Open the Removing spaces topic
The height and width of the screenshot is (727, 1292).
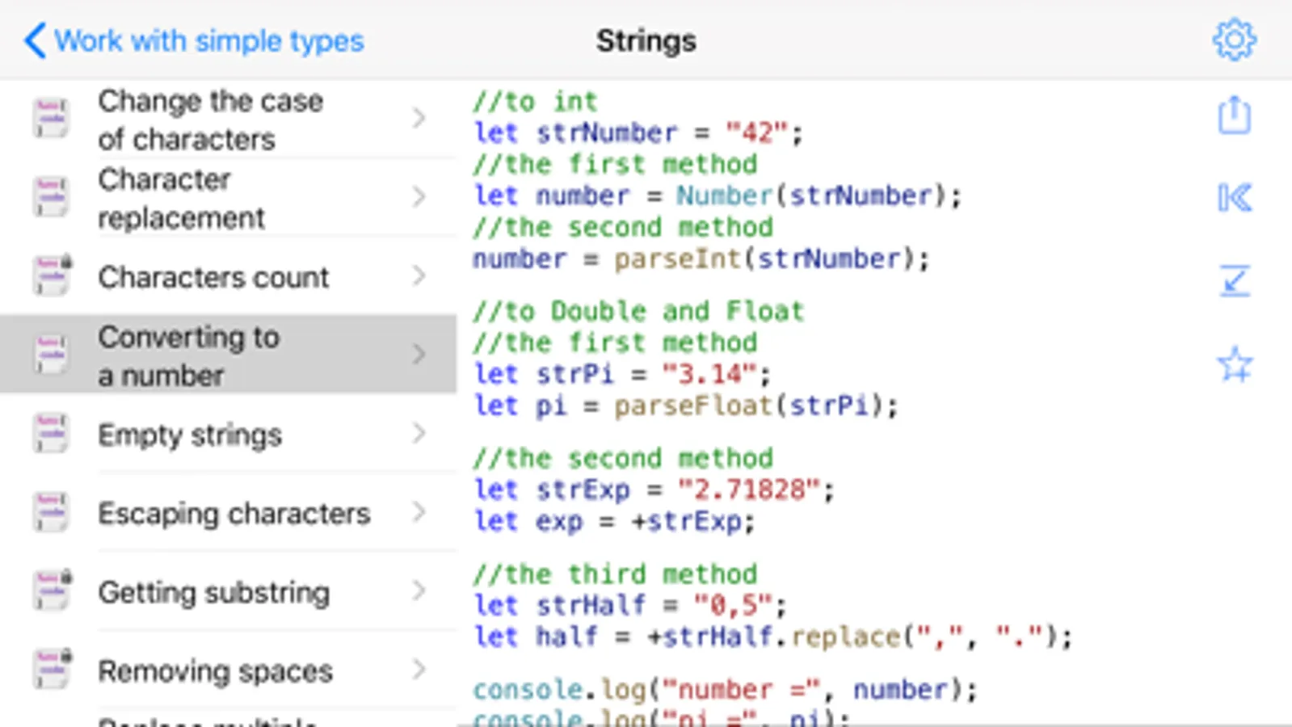(215, 670)
